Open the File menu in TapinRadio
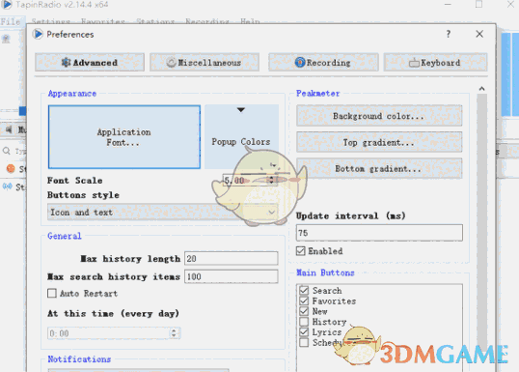519x372 pixels. click(11, 22)
